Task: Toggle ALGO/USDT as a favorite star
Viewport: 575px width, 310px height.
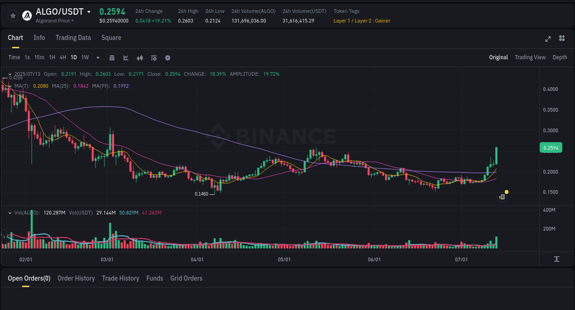Action: pos(13,15)
